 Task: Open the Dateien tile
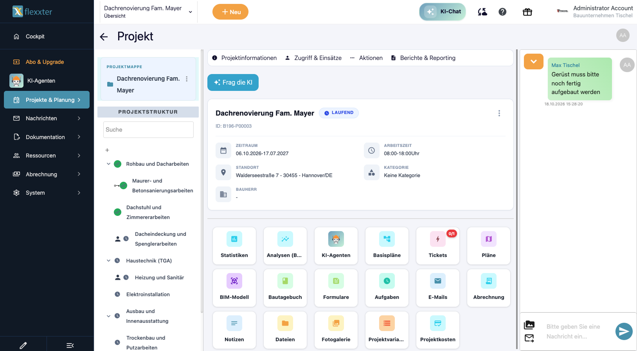point(285,330)
